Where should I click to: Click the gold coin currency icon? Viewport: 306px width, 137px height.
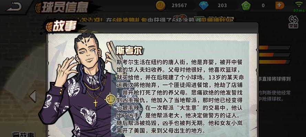tap(160, 5)
